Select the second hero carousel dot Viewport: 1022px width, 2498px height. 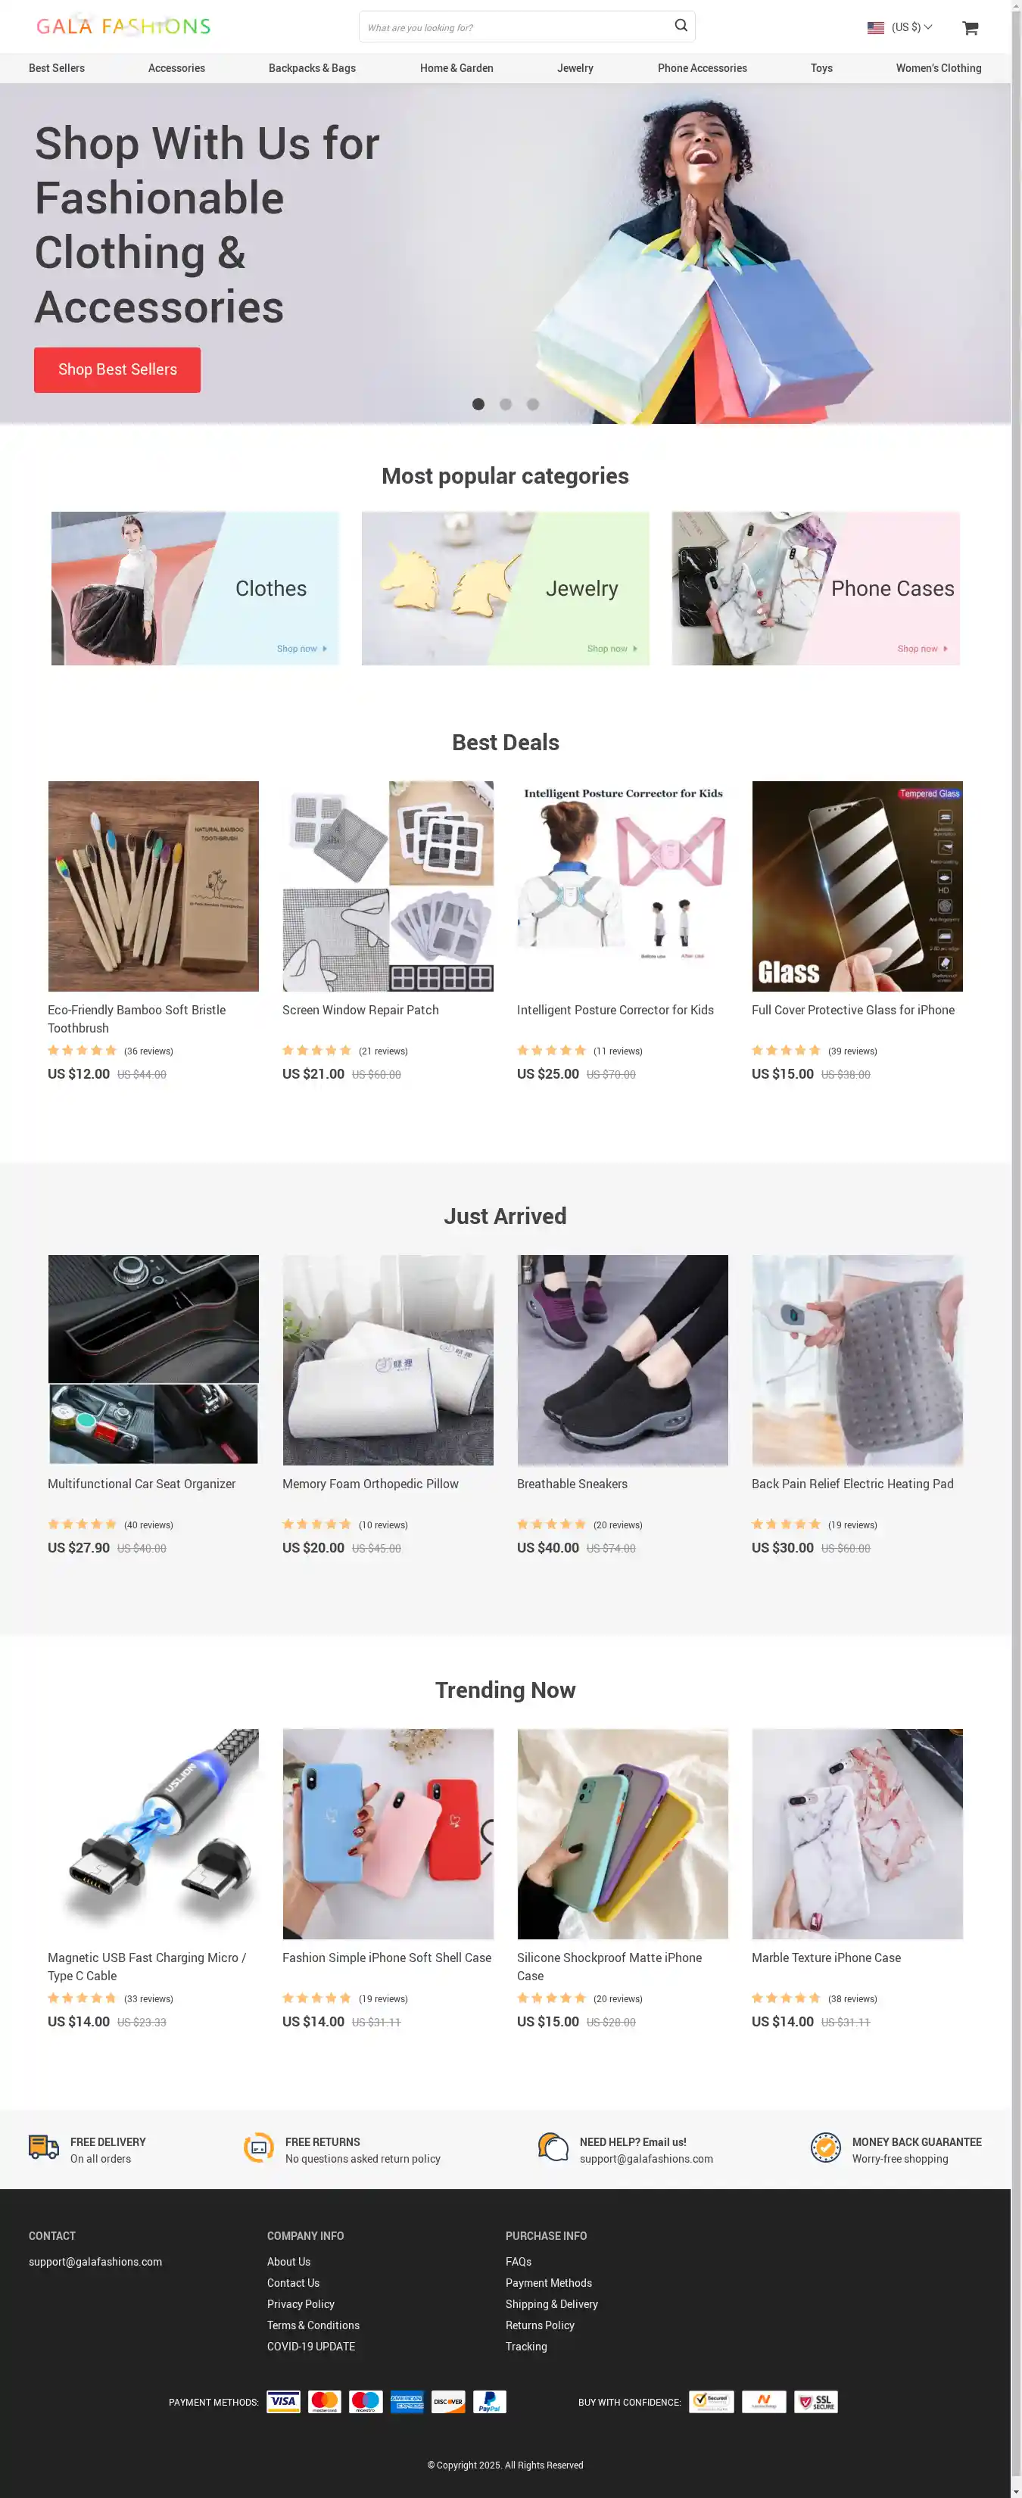point(505,404)
